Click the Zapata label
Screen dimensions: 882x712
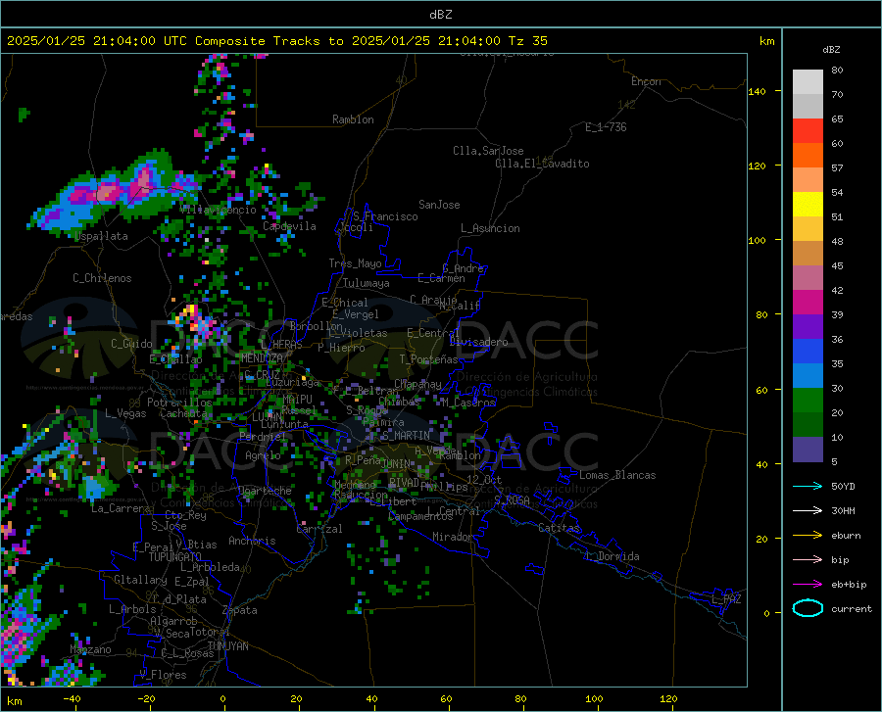click(x=240, y=610)
